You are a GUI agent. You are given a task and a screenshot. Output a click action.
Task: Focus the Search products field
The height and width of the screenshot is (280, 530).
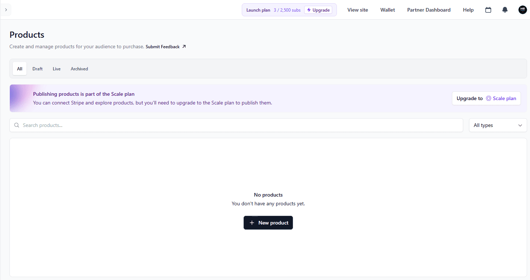pyautogui.click(x=236, y=125)
